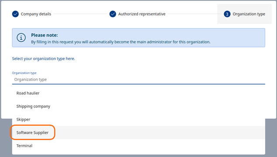This screenshot has width=277, height=157.
Task: Click the step 3 number circle
Action: (227, 14)
